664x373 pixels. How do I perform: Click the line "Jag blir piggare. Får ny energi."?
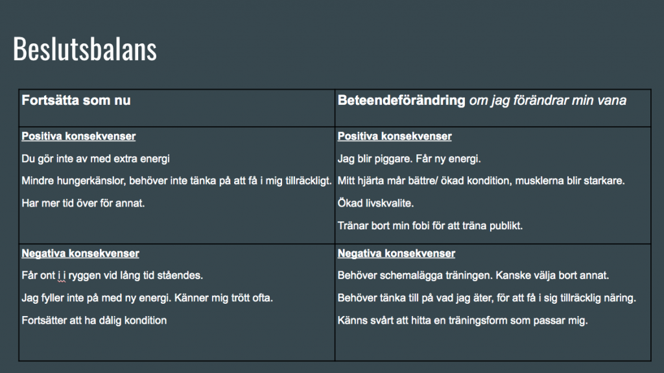(x=410, y=158)
